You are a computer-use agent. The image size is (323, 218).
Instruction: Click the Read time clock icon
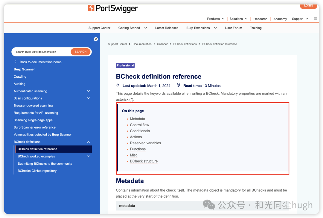pos(178,85)
